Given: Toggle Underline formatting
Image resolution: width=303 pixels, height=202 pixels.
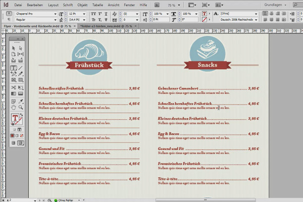Looking at the screenshot, I should [106, 14].
